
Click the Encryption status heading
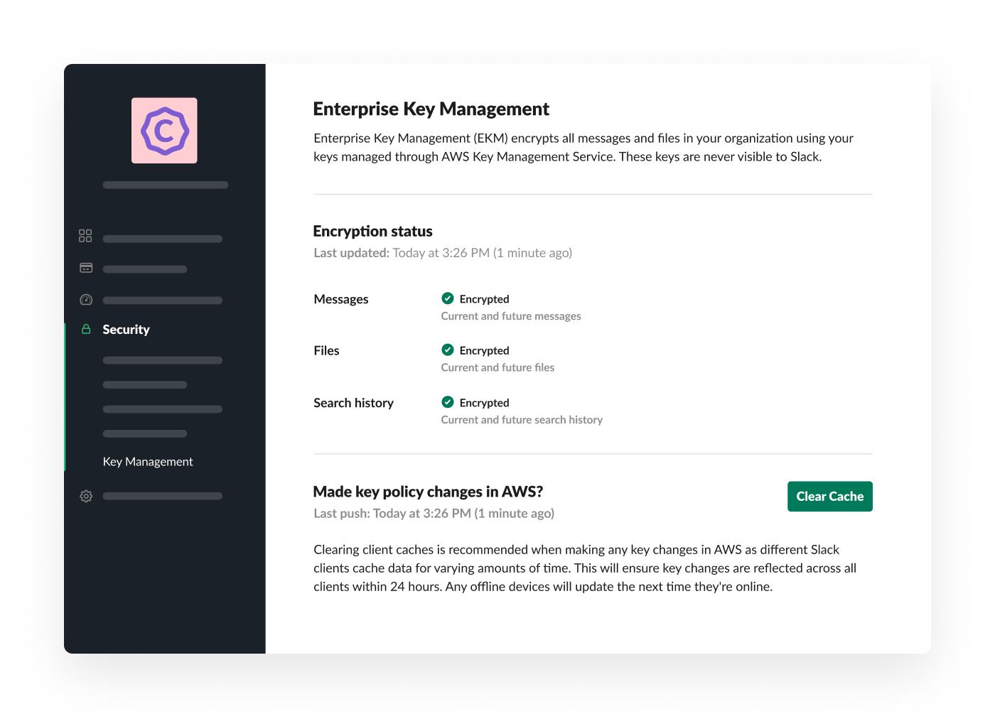coord(372,232)
